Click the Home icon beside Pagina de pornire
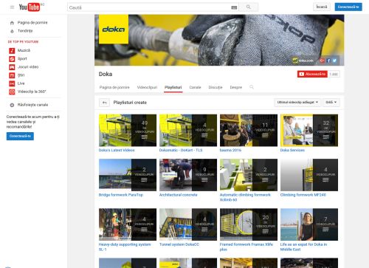 (12, 23)
